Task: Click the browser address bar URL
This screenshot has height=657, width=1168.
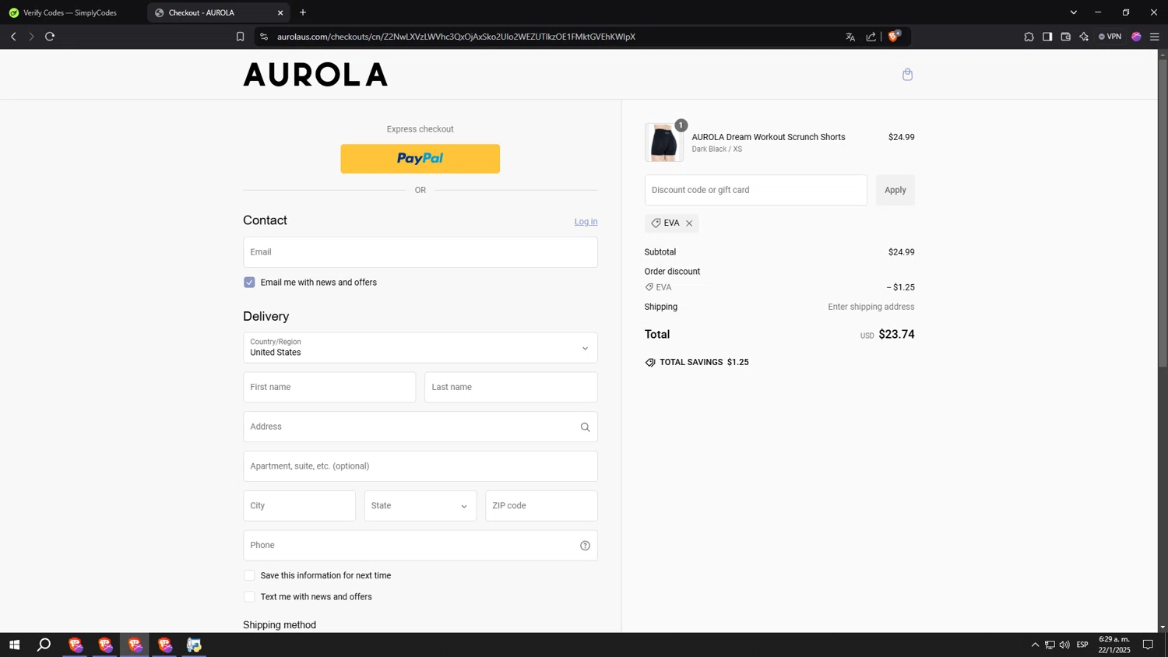Action: tap(456, 37)
